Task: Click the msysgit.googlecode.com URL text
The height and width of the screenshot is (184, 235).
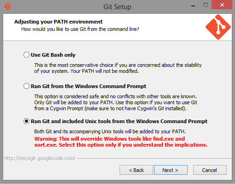Action: pyautogui.click(x=40, y=158)
